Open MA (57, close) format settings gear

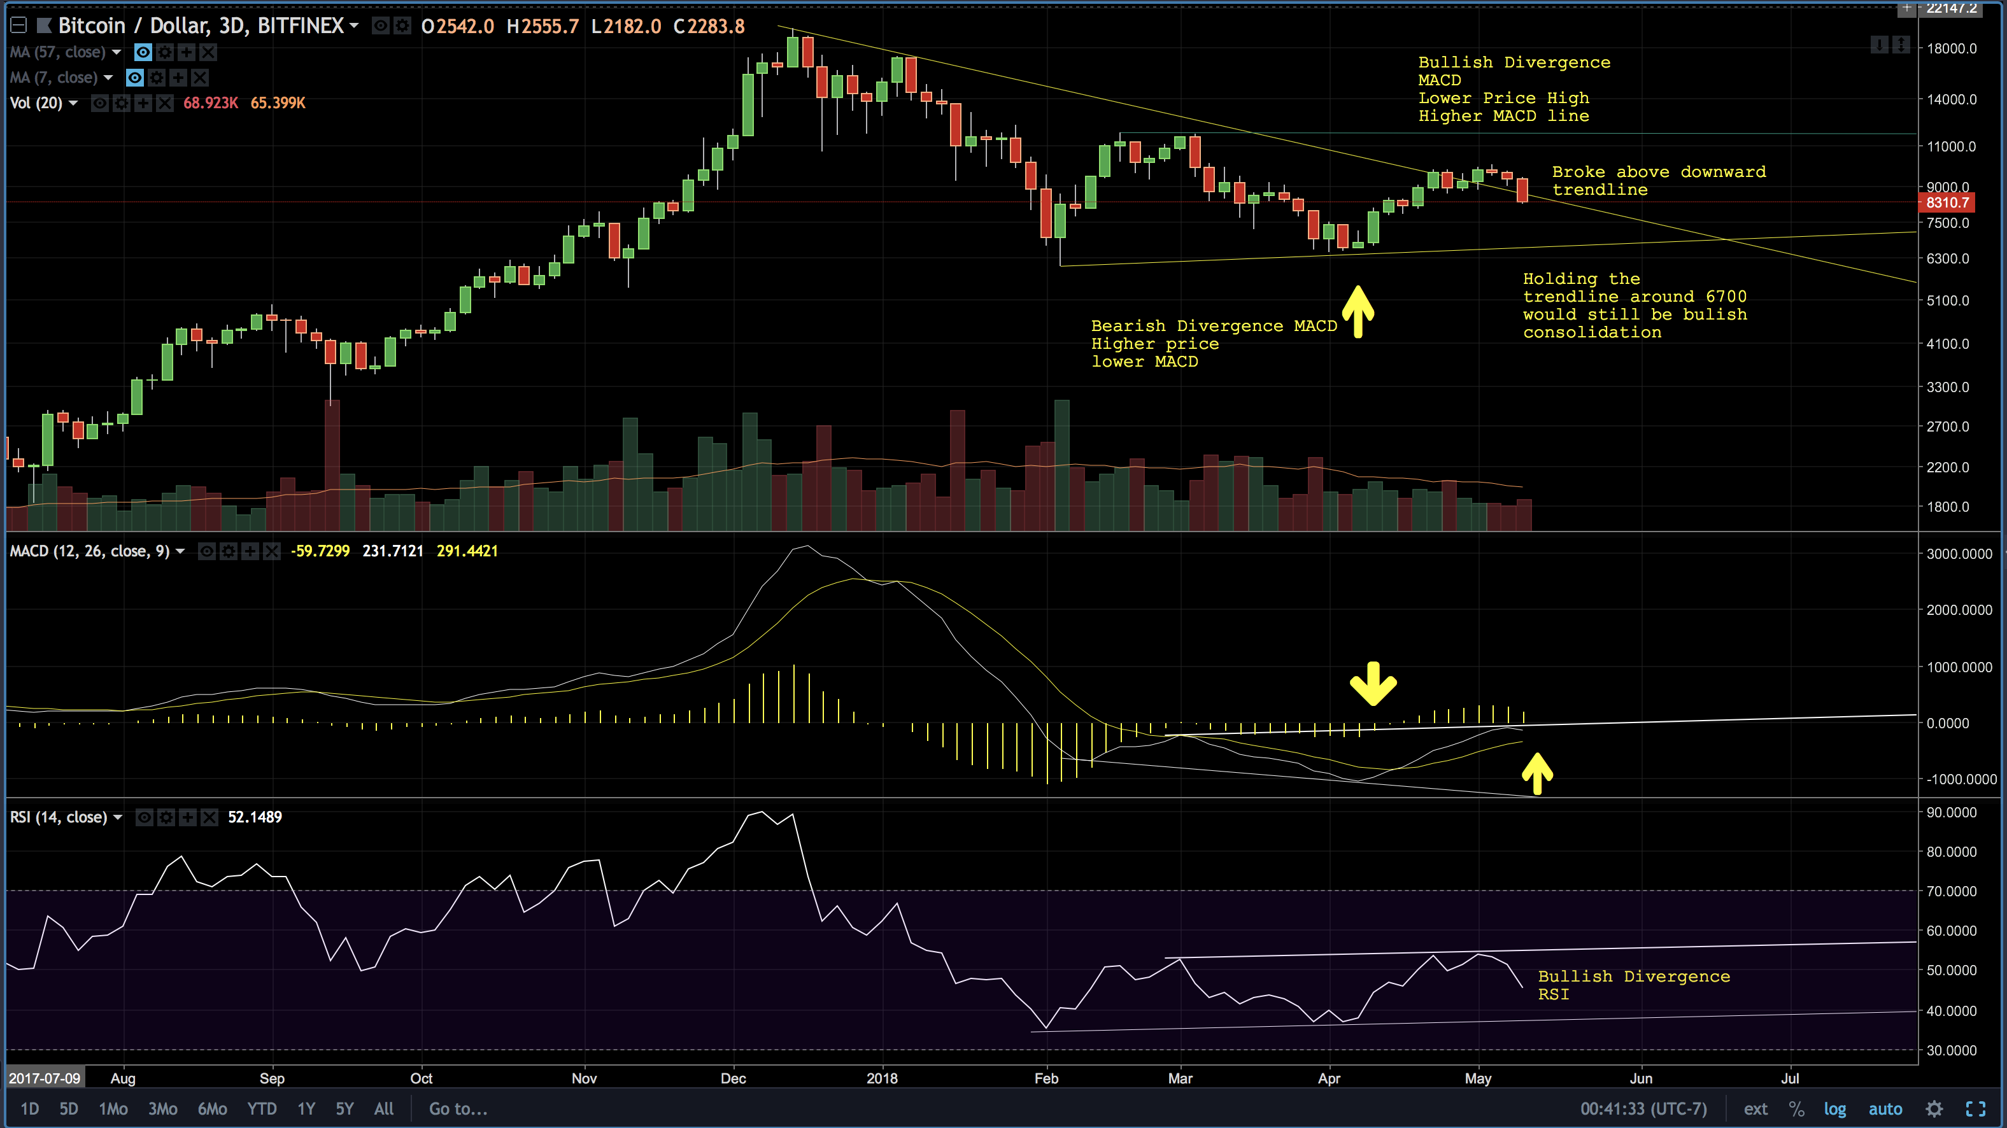tap(165, 52)
